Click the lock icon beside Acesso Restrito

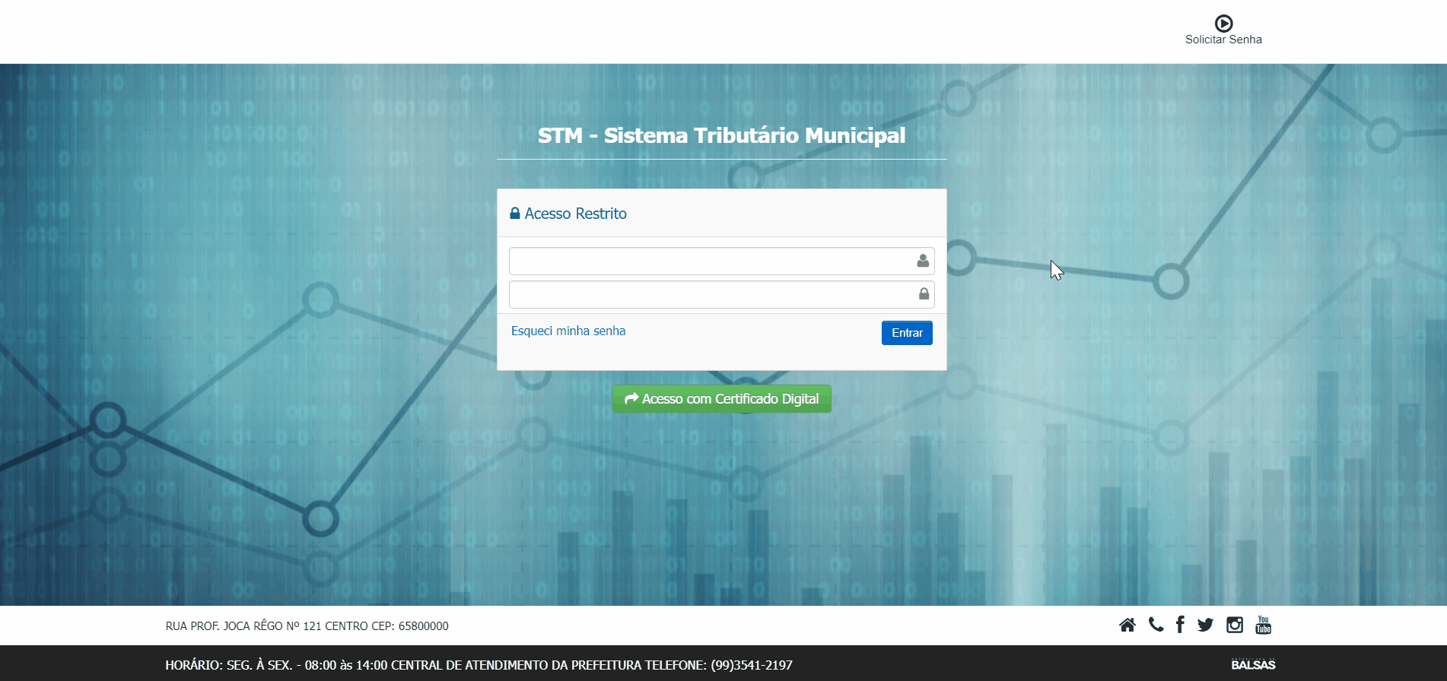[515, 213]
